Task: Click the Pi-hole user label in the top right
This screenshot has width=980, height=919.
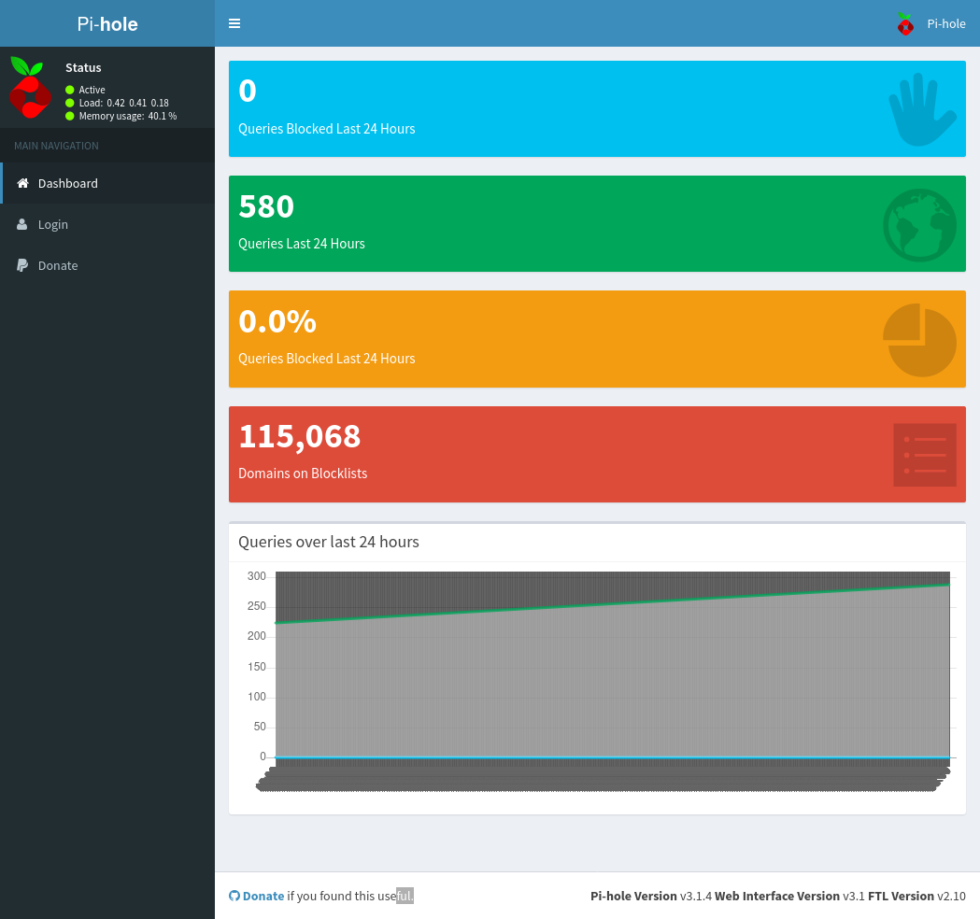Action: pyautogui.click(x=946, y=23)
